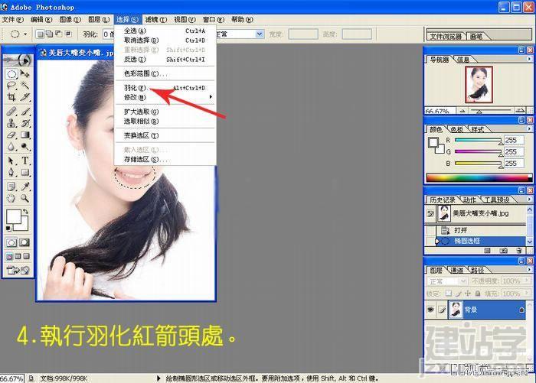The height and width of the screenshot is (383, 536).
Task: Set history brush source on snapshot 美唇大嘴变小嘴.jpg
Action: pyautogui.click(x=430, y=214)
